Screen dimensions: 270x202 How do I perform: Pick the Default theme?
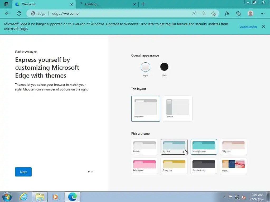click(144, 147)
